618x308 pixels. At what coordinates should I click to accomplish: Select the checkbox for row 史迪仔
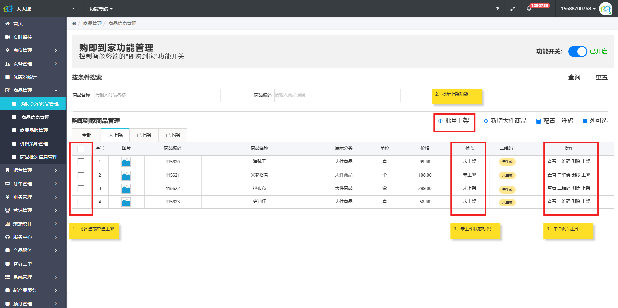click(x=81, y=202)
